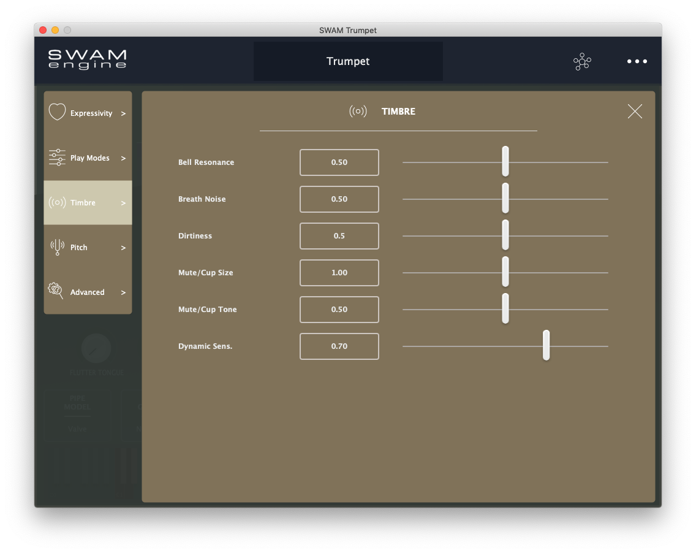Click the SWAM Trumpet window title
This screenshot has width=696, height=553.
(348, 30)
